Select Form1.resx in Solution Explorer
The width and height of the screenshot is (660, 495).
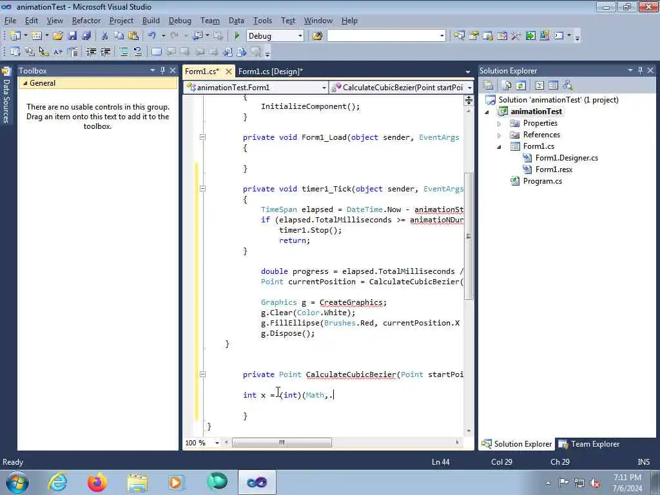click(x=554, y=170)
